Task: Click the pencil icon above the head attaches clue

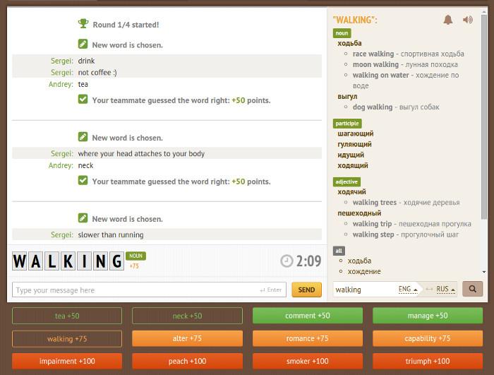Action: tap(83, 137)
